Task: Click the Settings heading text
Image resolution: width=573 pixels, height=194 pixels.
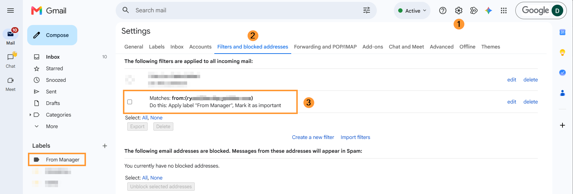Action: (136, 31)
